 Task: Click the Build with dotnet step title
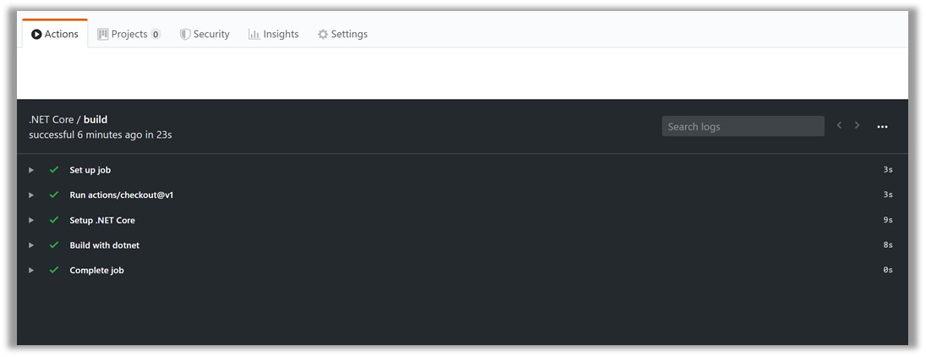click(104, 245)
